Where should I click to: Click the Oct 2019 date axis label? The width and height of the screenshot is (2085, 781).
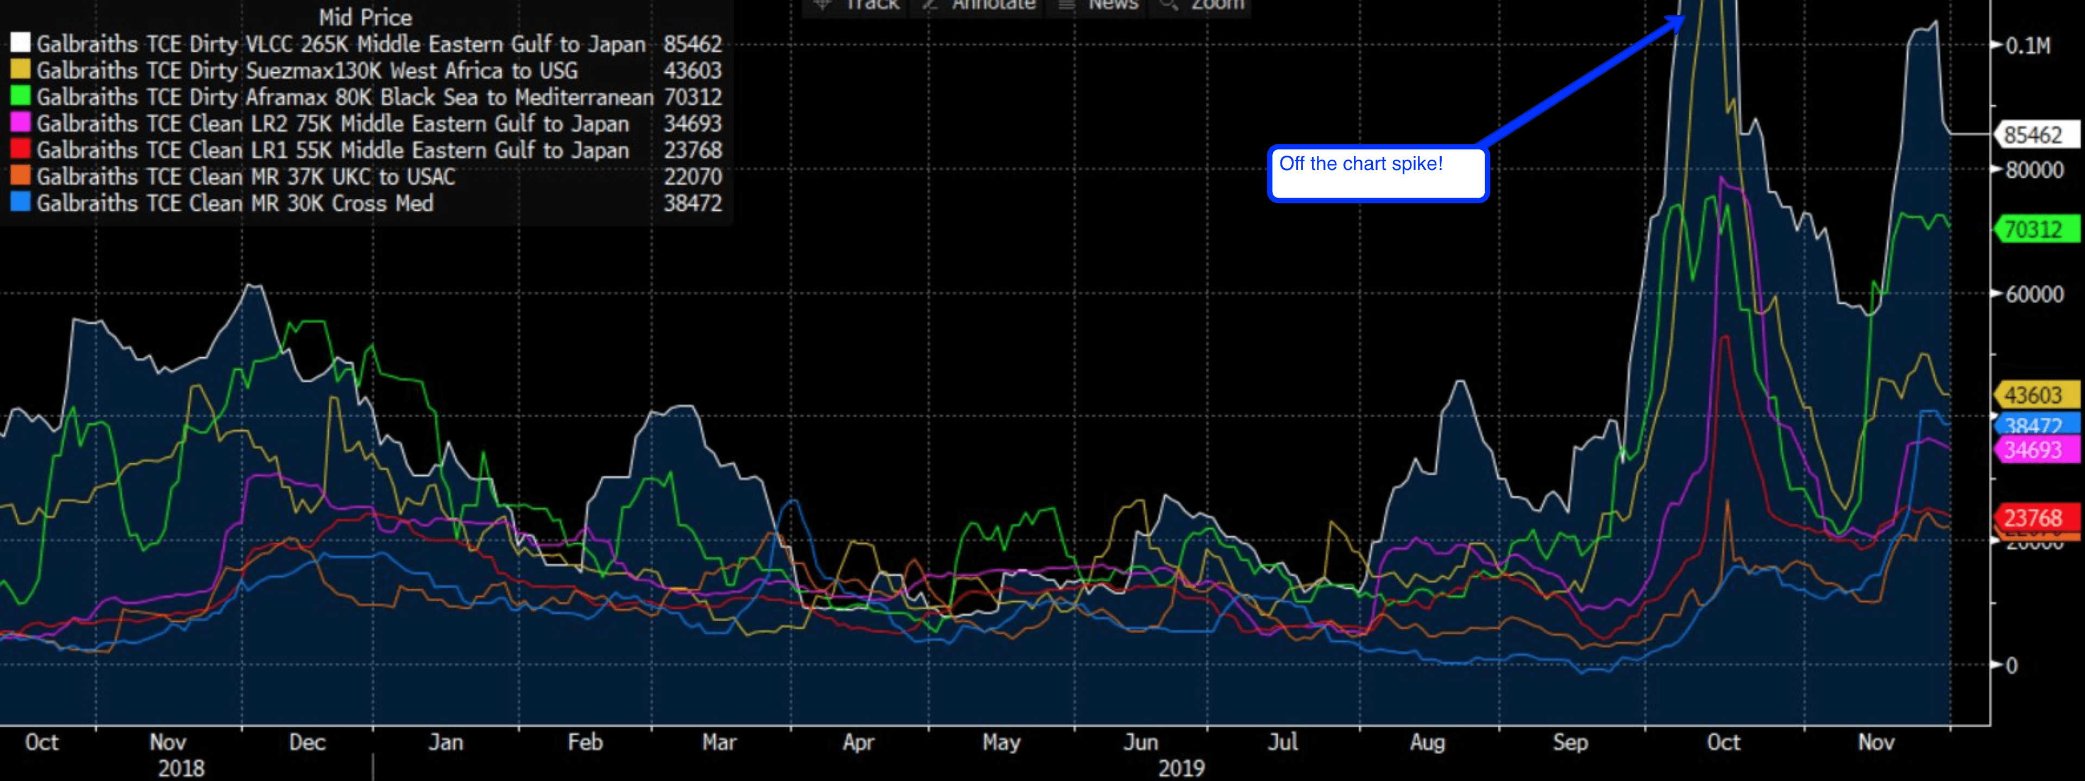[1724, 742]
